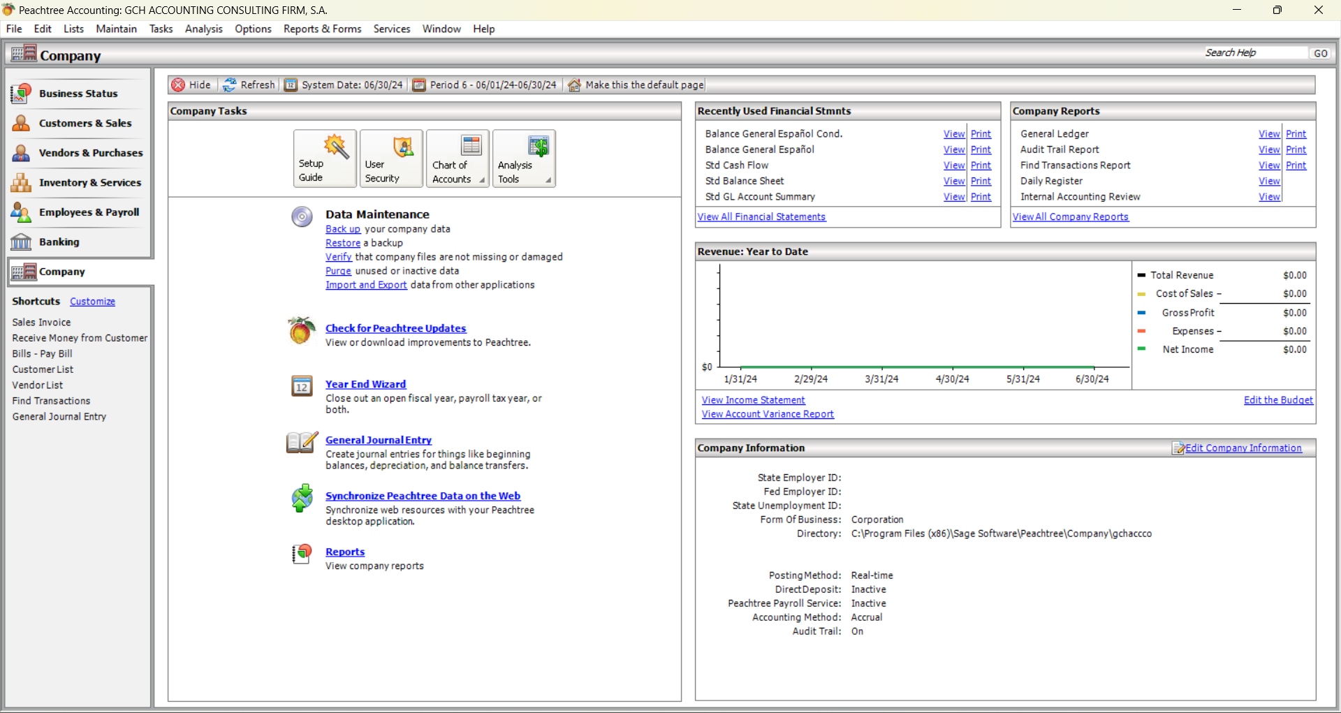View the General Ledger report

click(1269, 134)
